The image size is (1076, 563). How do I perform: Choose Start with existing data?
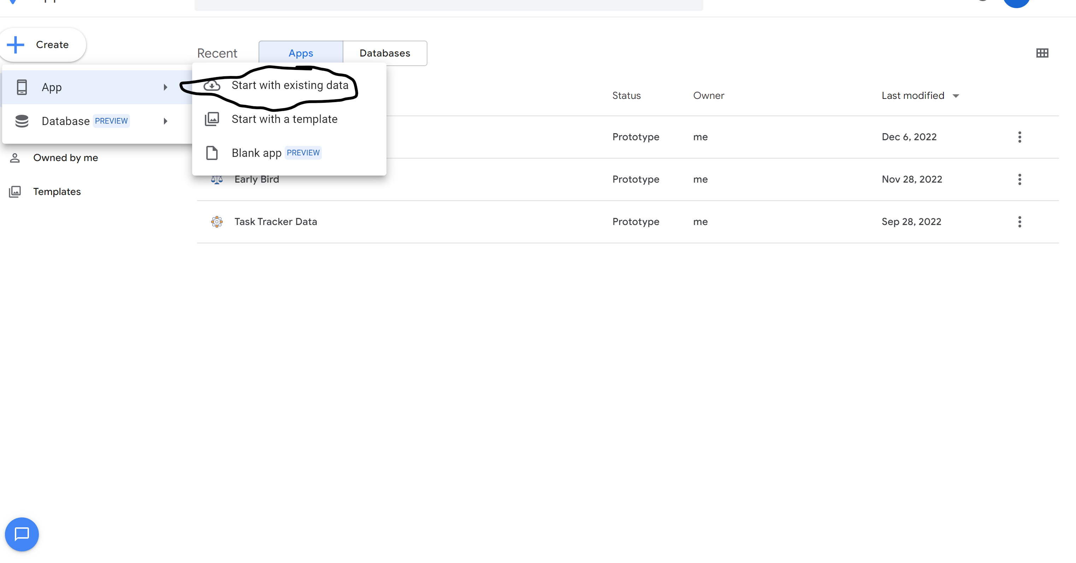click(x=289, y=85)
